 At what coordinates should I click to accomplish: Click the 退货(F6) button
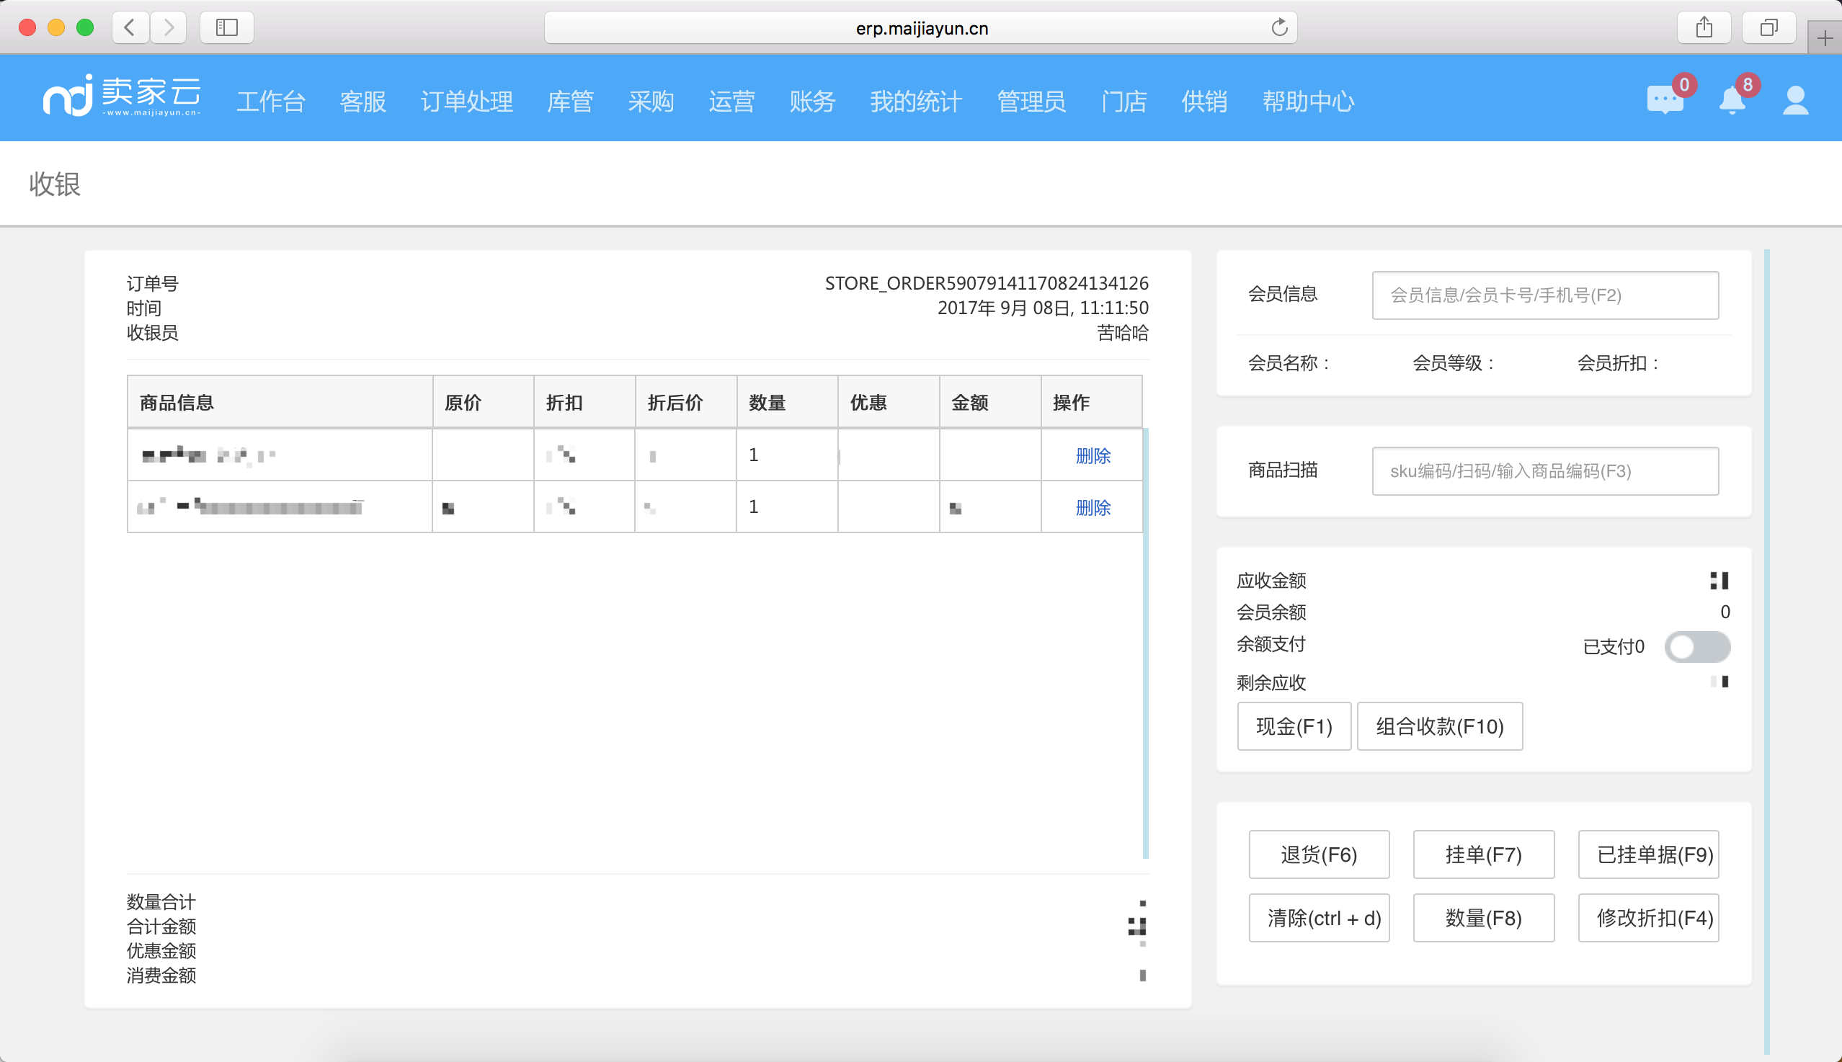point(1319,854)
